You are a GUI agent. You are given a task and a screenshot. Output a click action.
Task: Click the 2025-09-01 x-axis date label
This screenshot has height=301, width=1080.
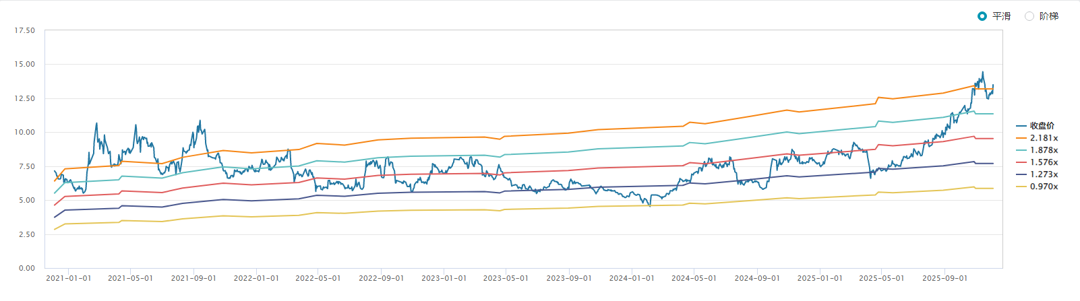pyautogui.click(x=944, y=278)
